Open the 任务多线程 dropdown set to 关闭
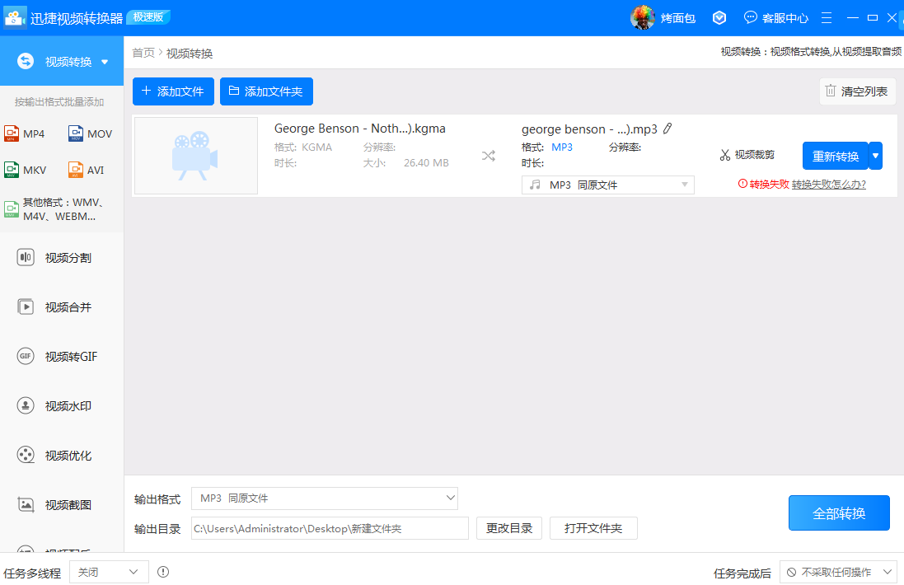 pyautogui.click(x=109, y=572)
